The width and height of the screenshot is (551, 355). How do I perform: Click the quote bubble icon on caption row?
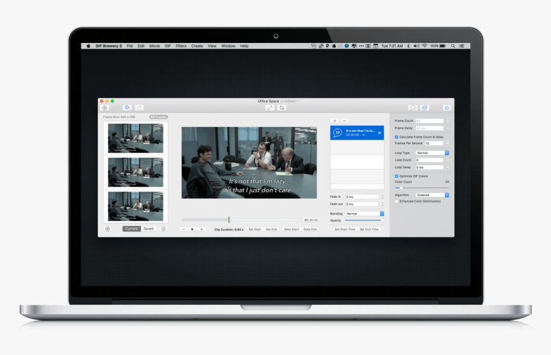[338, 133]
